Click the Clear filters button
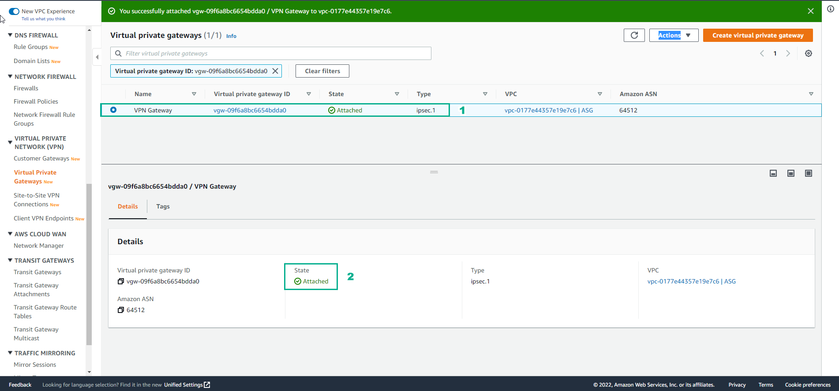 pos(322,71)
